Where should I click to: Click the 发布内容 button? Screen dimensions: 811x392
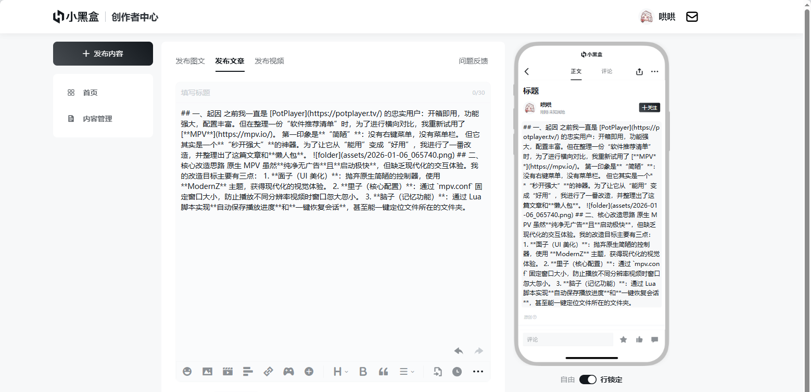(103, 54)
